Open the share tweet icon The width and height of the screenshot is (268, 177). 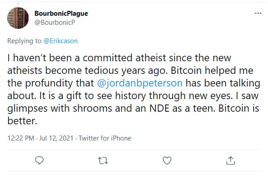click(x=231, y=160)
